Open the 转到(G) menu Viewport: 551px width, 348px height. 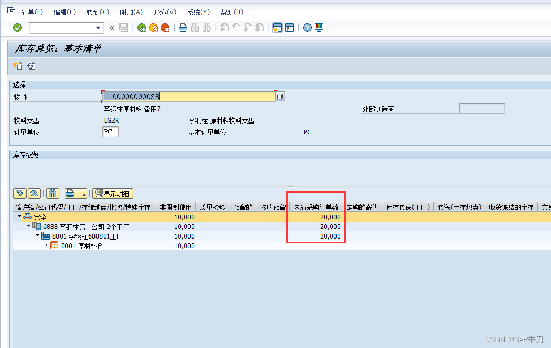(98, 12)
